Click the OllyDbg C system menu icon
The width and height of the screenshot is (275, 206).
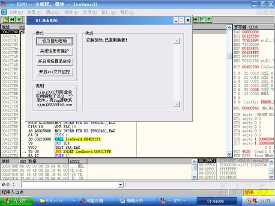click(x=4, y=12)
